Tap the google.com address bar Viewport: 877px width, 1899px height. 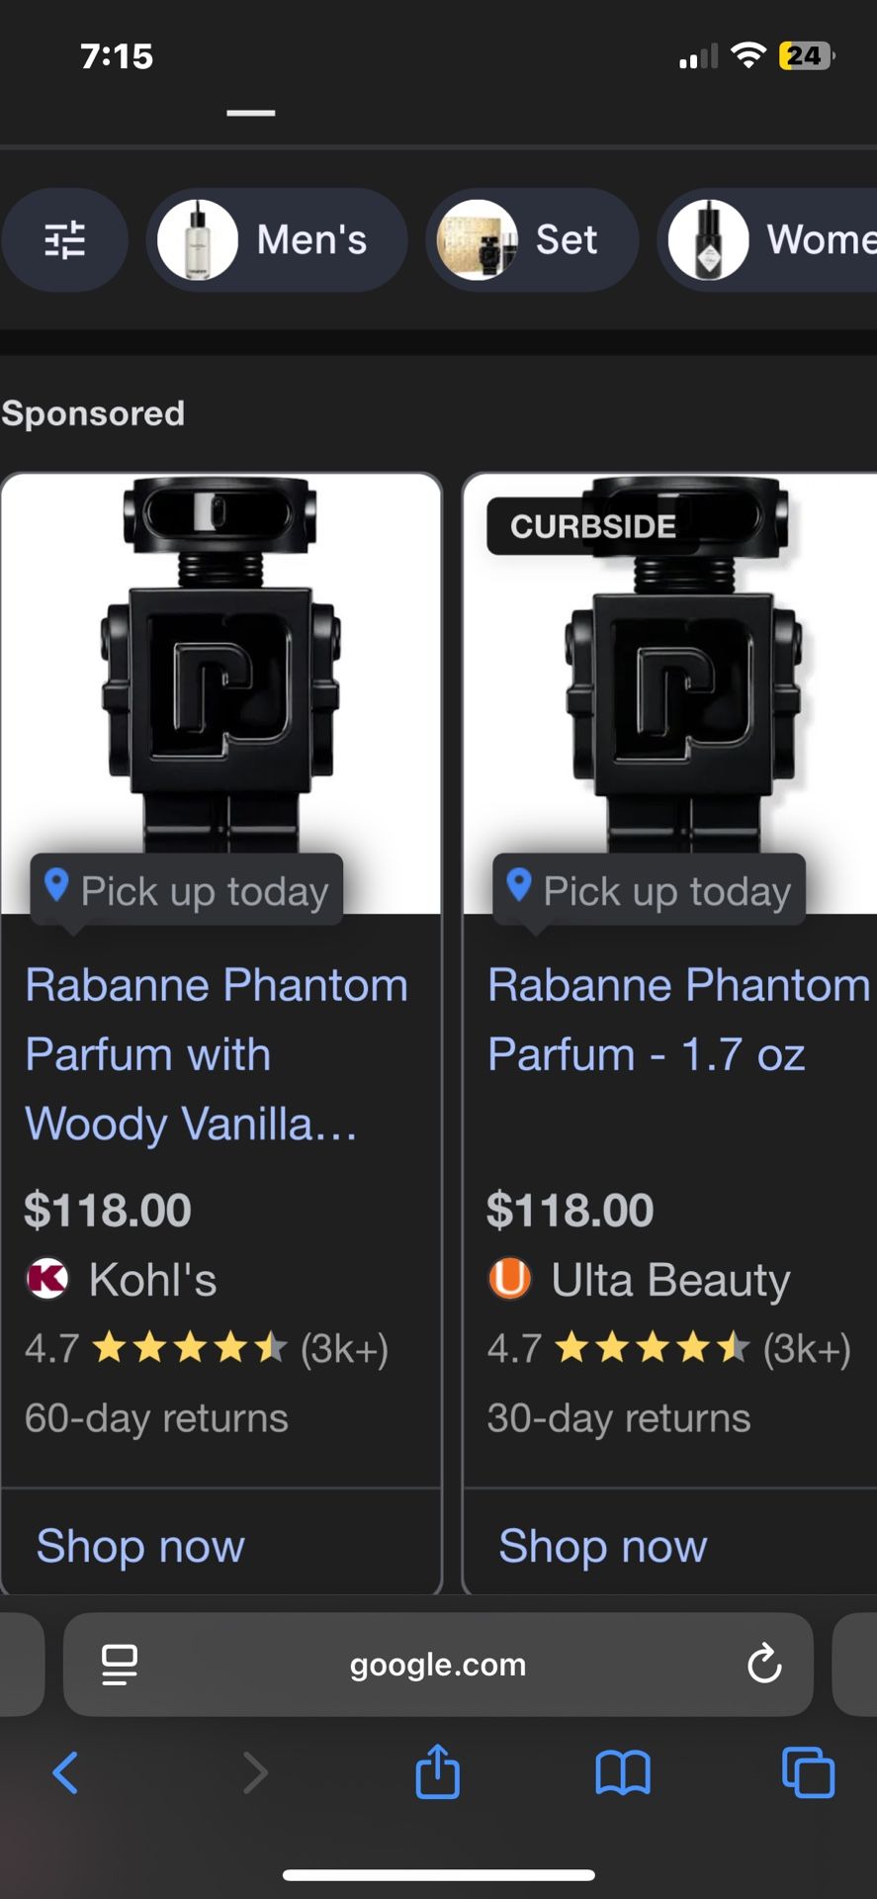click(438, 1664)
